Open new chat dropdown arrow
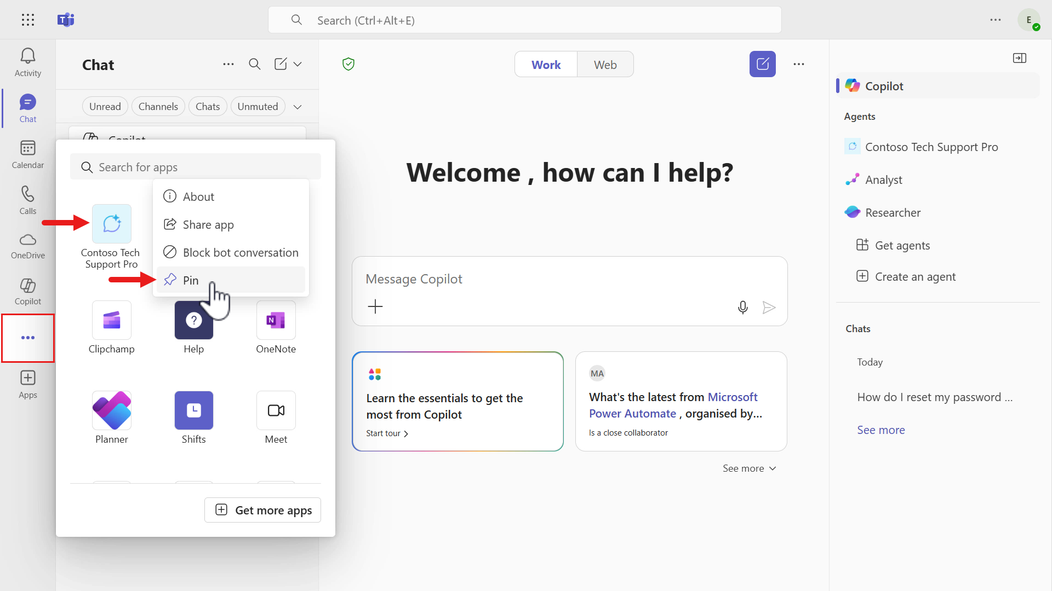1052x591 pixels. tap(298, 65)
